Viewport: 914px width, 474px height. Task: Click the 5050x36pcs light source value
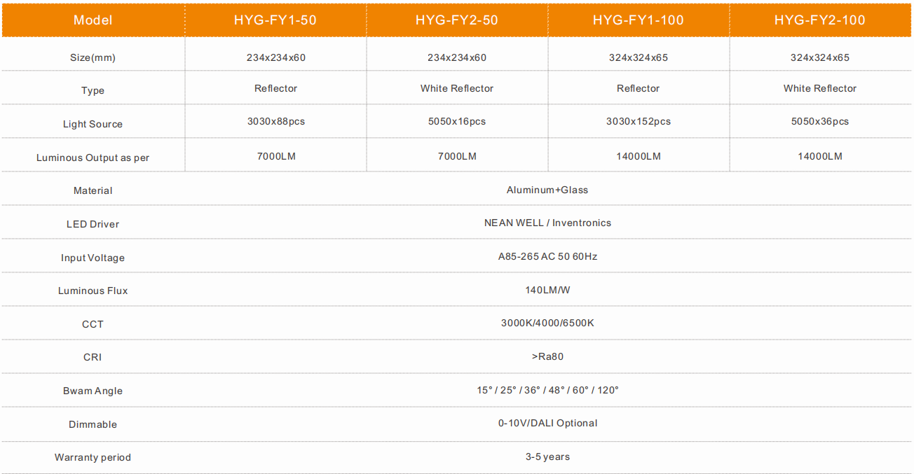(819, 121)
